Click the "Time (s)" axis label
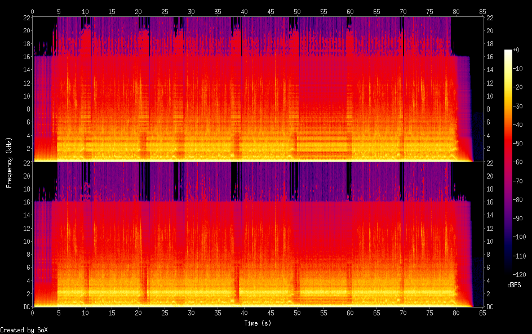 click(258, 323)
